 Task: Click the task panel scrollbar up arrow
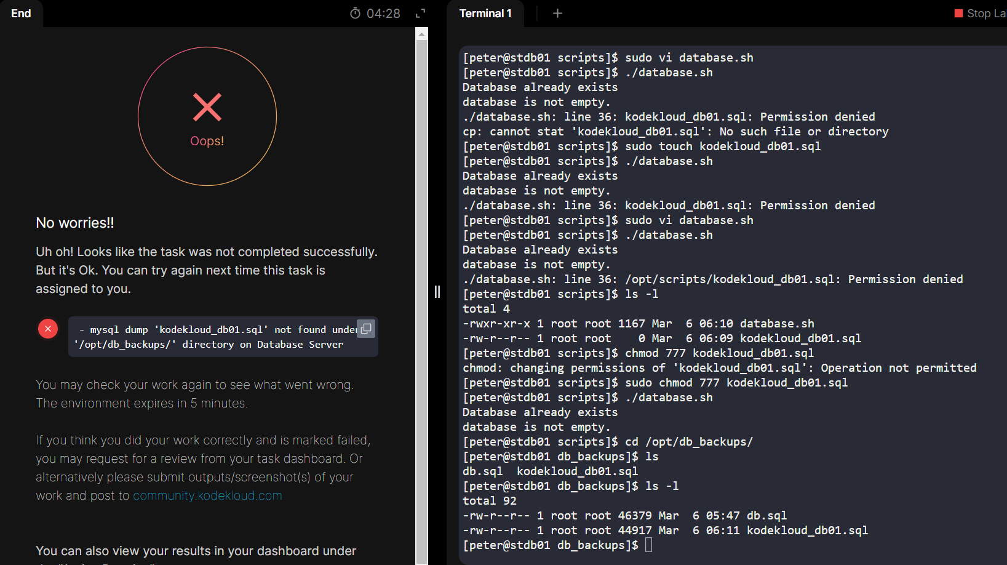pos(421,34)
